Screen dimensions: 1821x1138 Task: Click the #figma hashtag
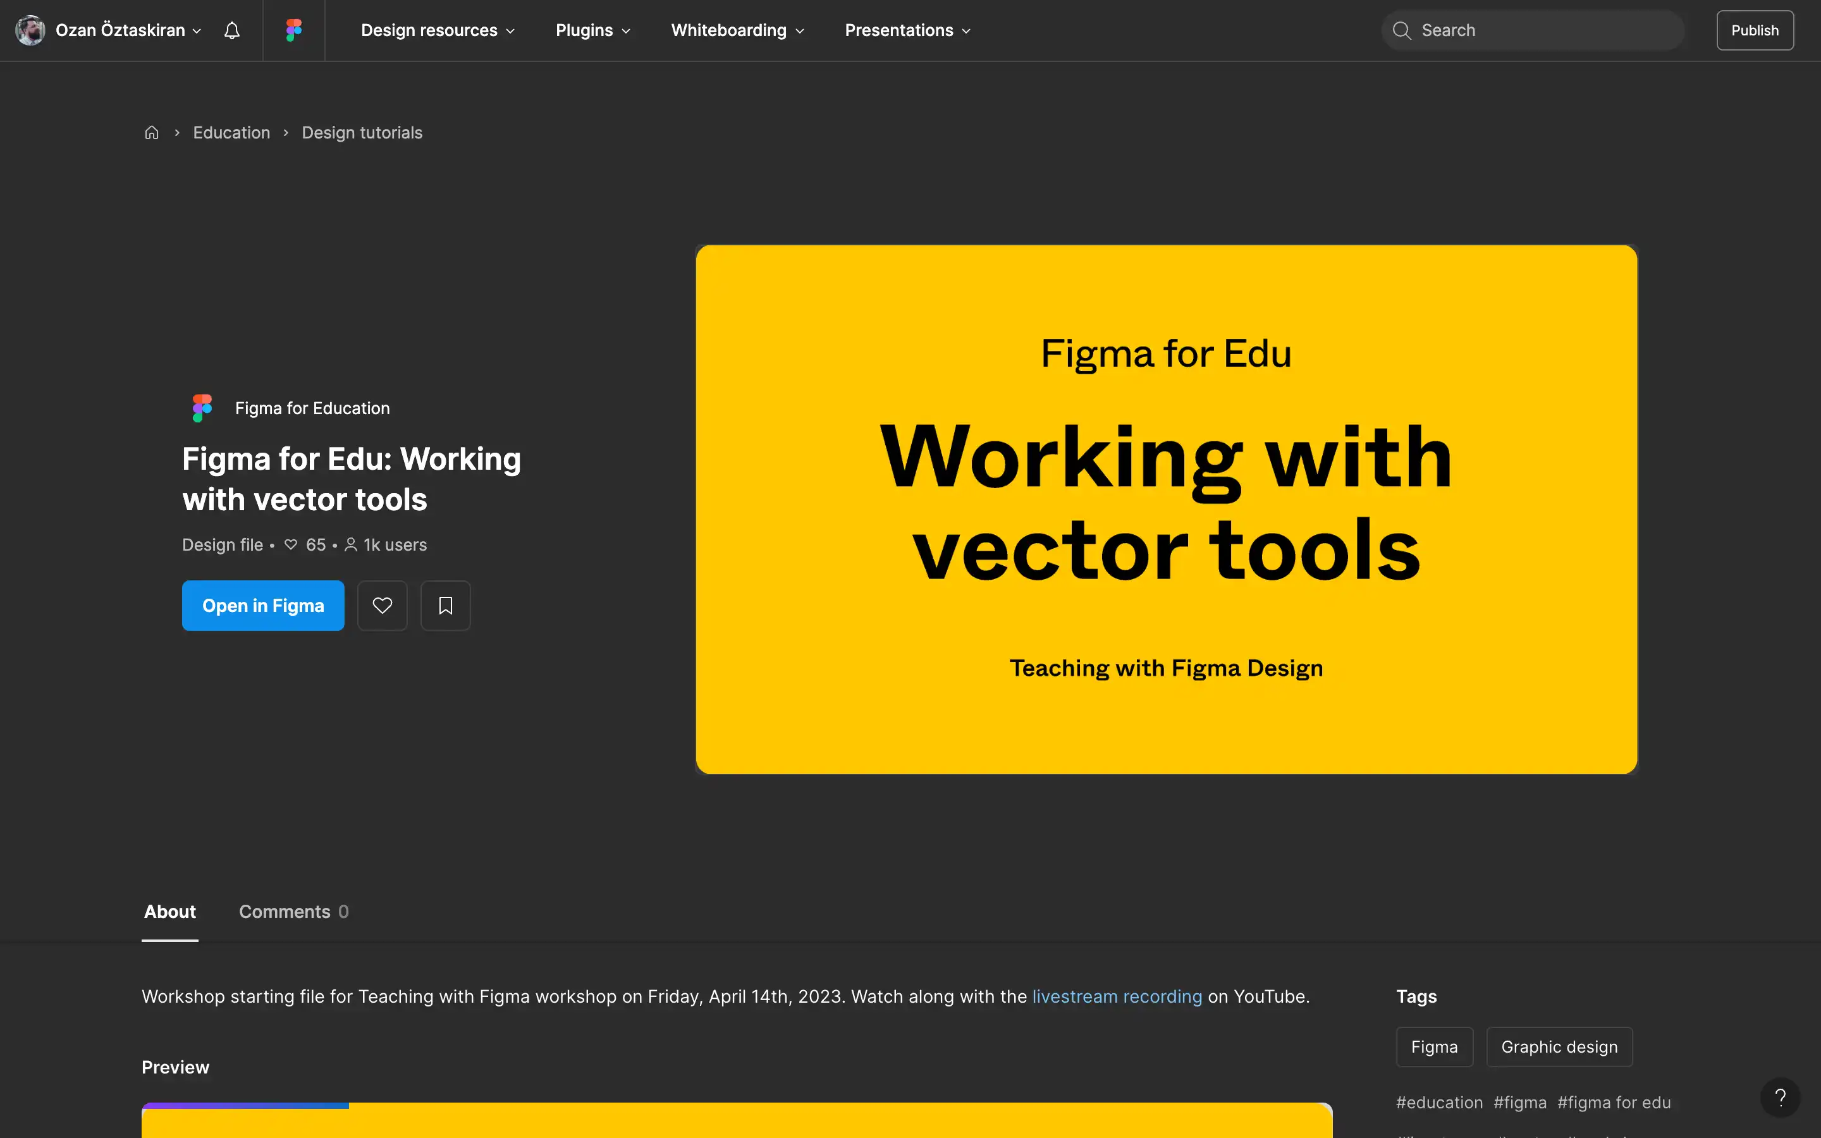tap(1520, 1102)
